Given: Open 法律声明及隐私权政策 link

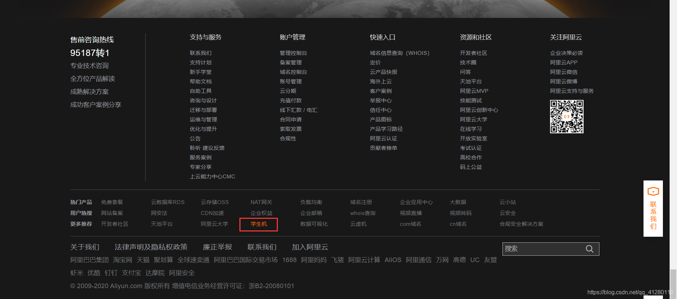Looking at the screenshot, I should tap(151, 247).
